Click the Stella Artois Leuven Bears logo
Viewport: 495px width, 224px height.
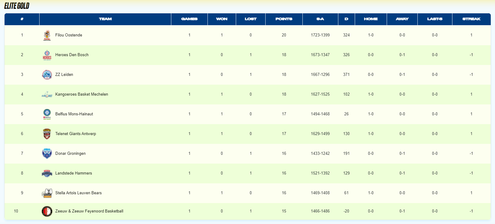[x=47, y=193]
